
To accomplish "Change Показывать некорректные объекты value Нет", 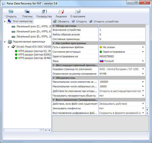I will 143,96.
